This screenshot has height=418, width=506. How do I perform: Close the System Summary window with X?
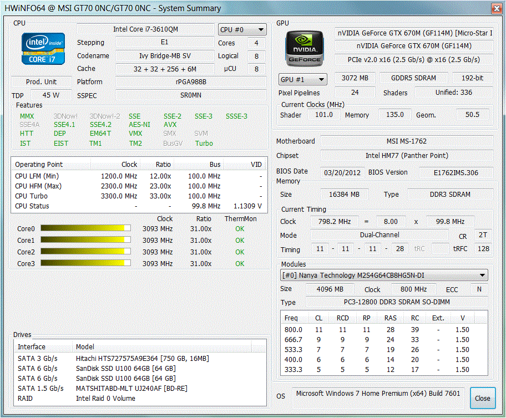(x=497, y=8)
